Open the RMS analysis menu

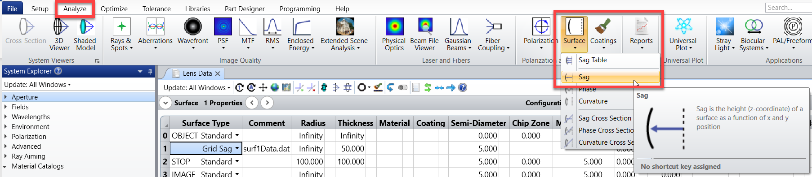coord(272,34)
